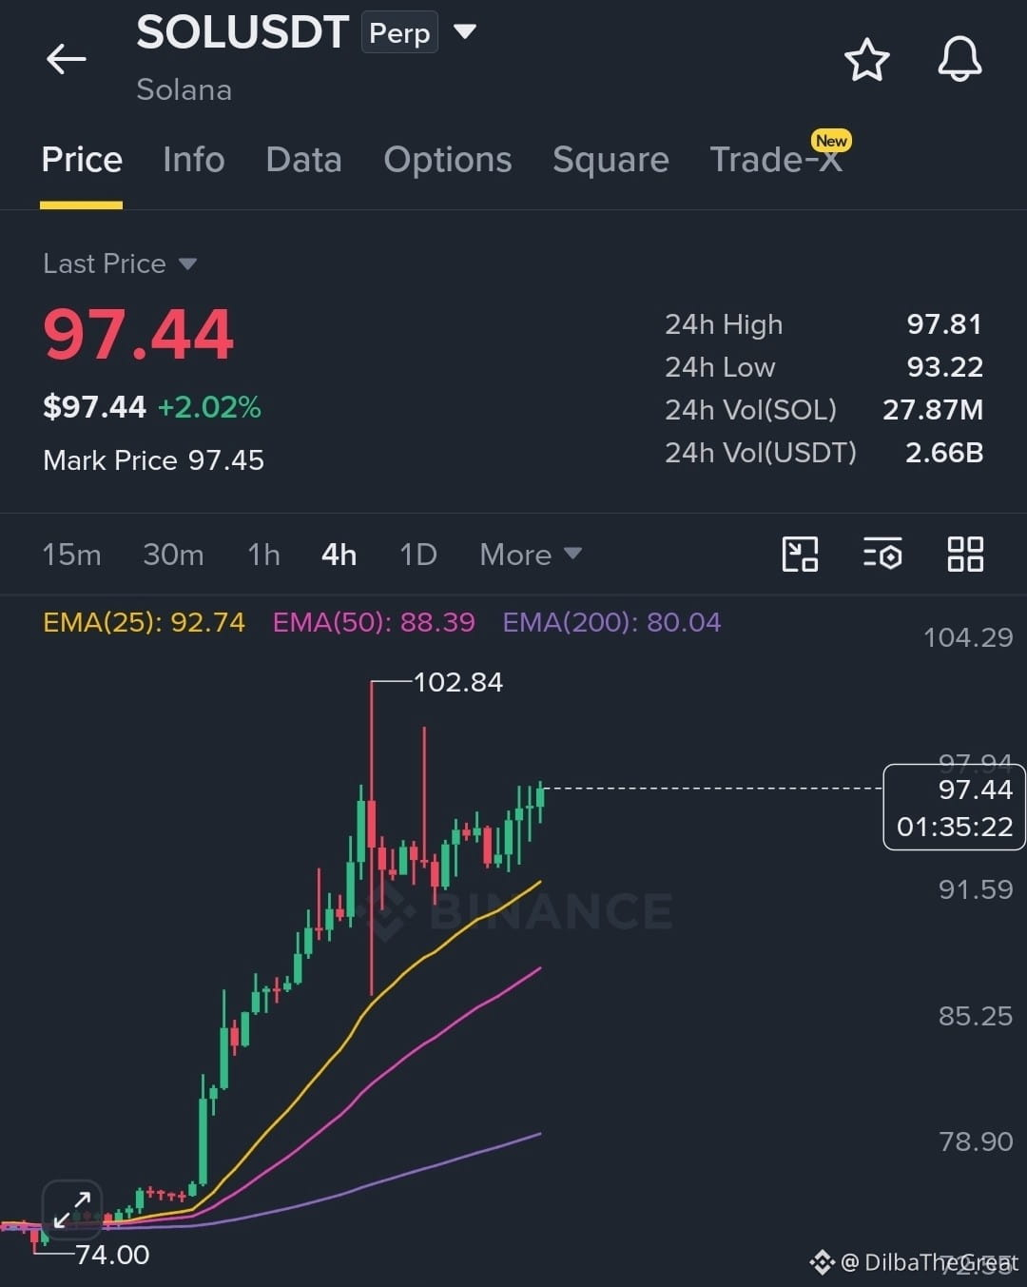Open the Square tab
The width and height of the screenshot is (1027, 1287).
point(610,160)
